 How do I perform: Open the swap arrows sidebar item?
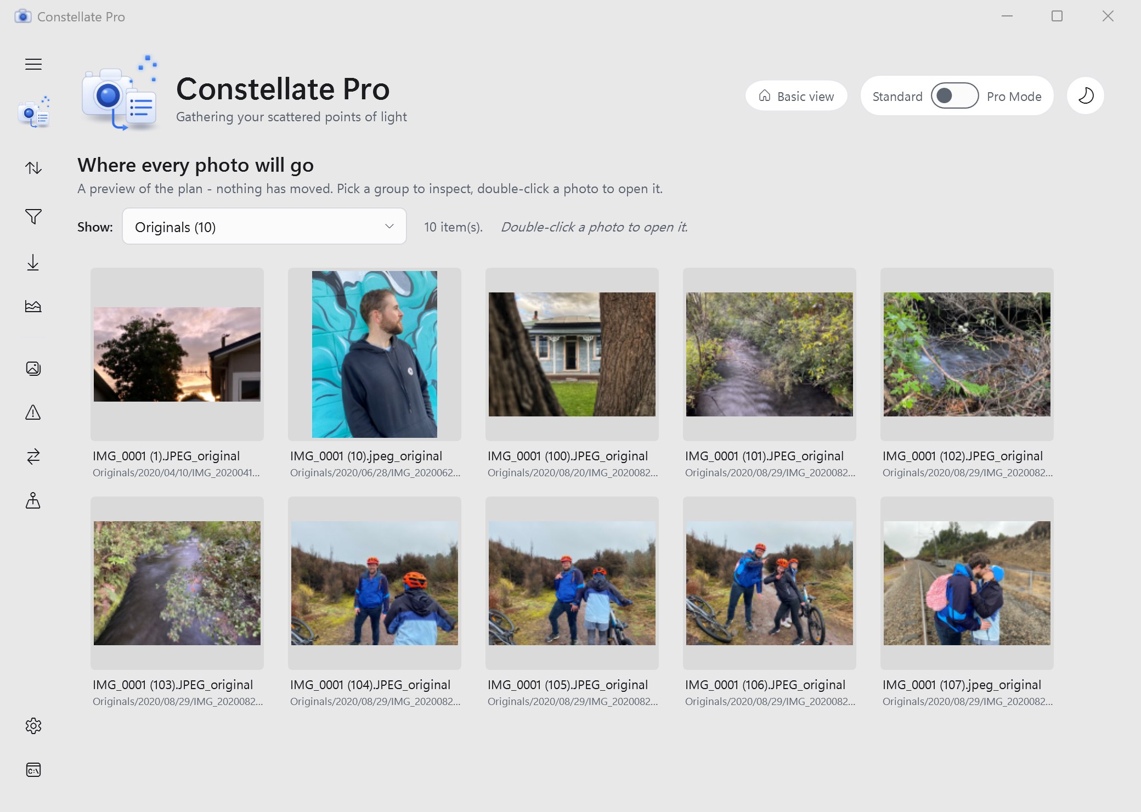tap(33, 456)
